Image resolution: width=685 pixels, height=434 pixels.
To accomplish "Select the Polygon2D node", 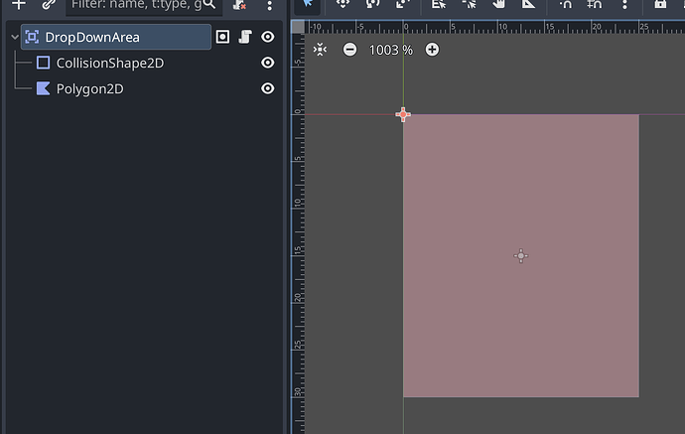I will 90,88.
